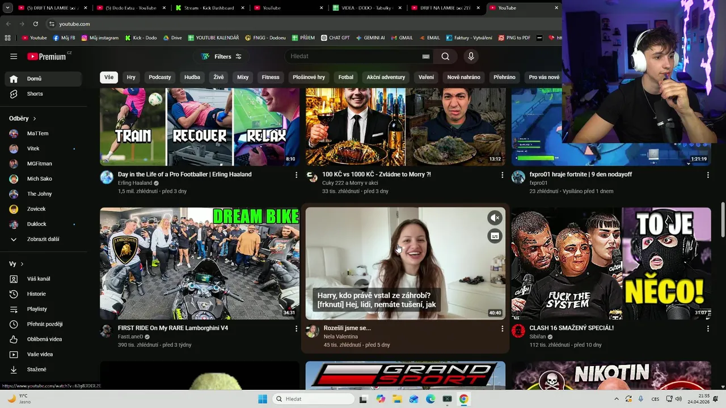Open the YOUTUBE KALENDÁŘ bookmark
726x408 pixels.
point(213,38)
